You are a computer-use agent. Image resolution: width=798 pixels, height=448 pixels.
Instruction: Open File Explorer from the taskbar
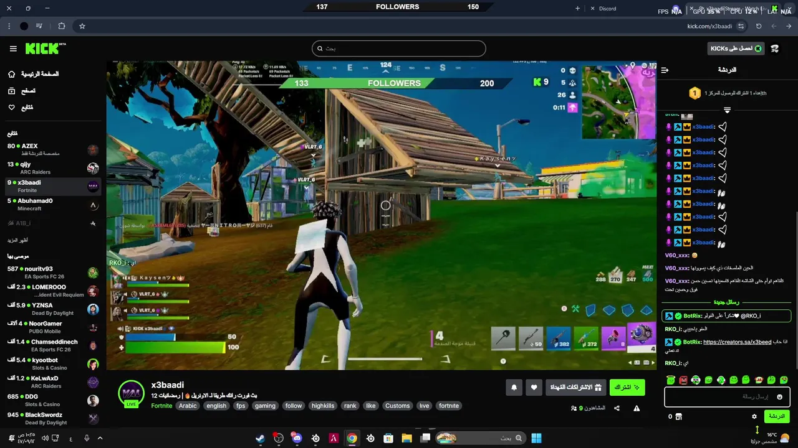407,438
